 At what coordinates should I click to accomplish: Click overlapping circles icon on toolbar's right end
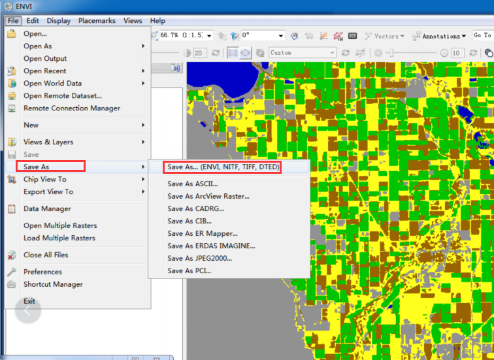point(489,53)
